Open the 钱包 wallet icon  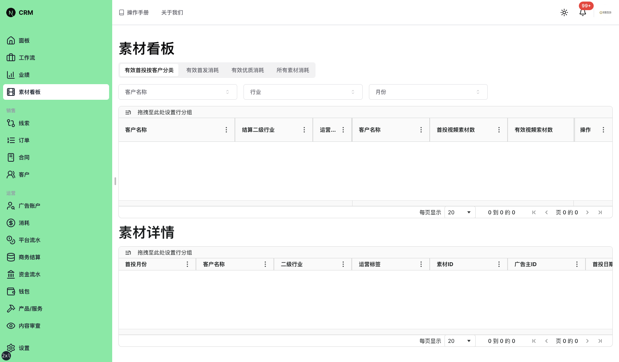(11, 291)
